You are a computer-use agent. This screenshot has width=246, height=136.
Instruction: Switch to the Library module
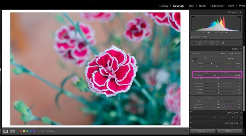click(164, 6)
